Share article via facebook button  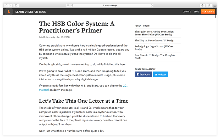pyautogui.click(x=143, y=74)
